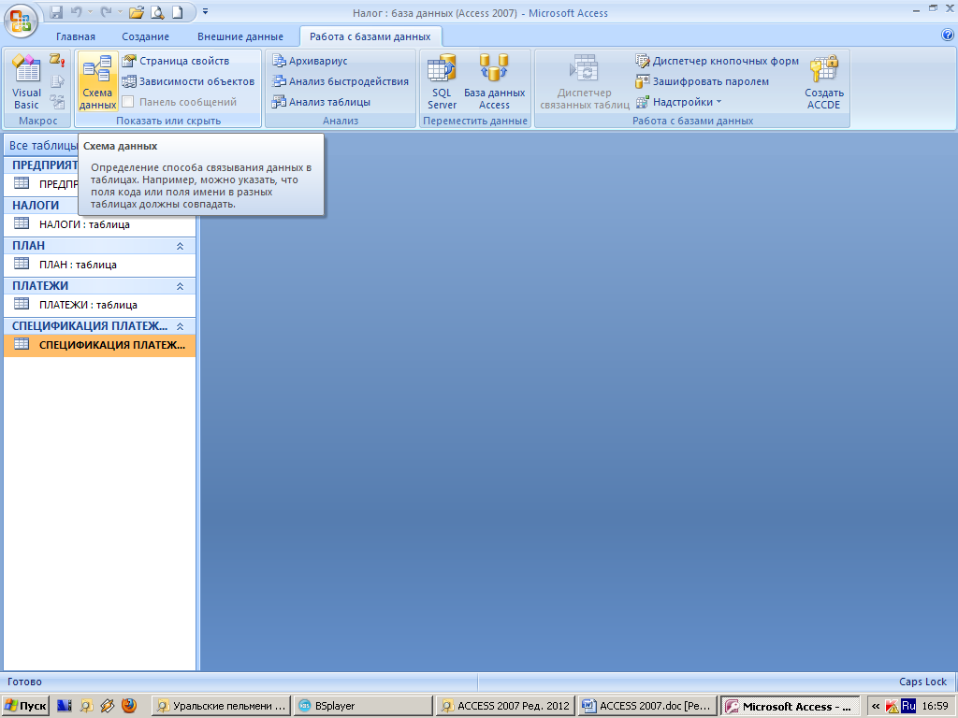
Task: Launch Firefox from the quick launch bar
Action: 128,706
